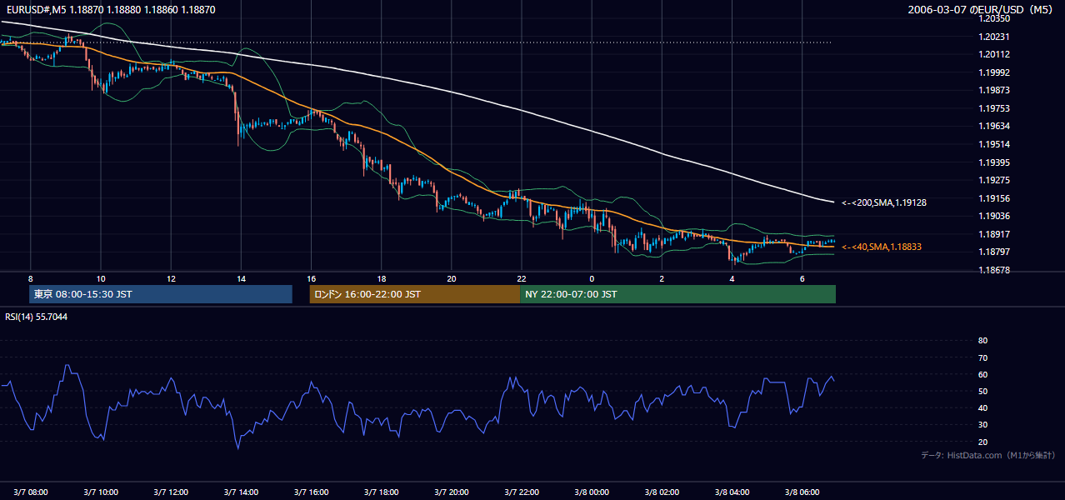Click RSI scale level 70

[982, 357]
